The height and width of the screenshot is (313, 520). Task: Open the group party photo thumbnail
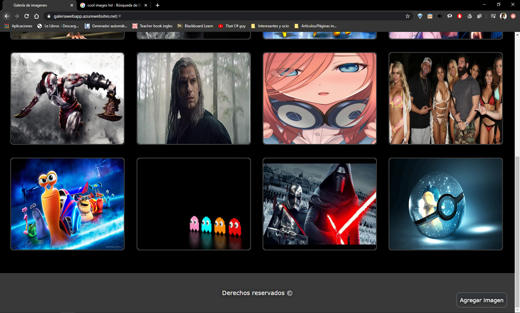tap(446, 98)
